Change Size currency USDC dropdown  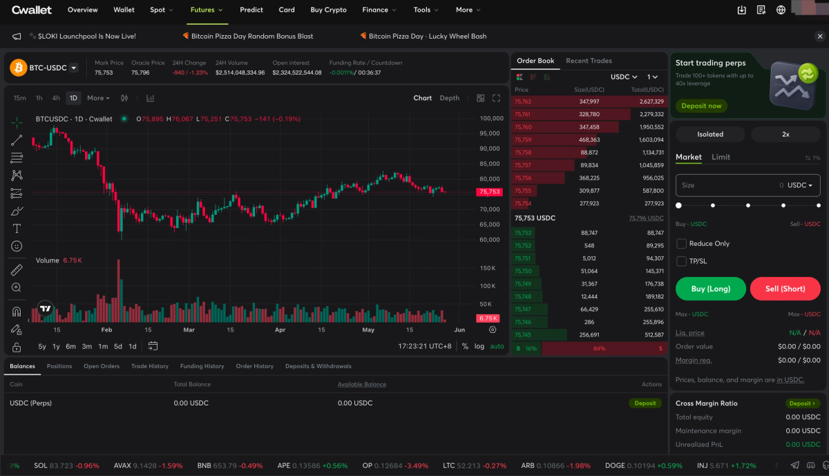tap(800, 185)
